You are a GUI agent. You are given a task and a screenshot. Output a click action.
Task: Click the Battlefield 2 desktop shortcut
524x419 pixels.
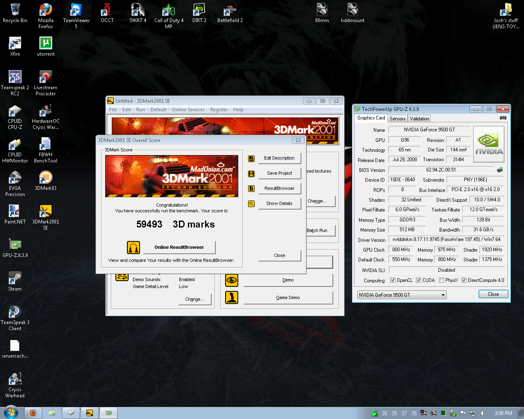click(x=230, y=13)
